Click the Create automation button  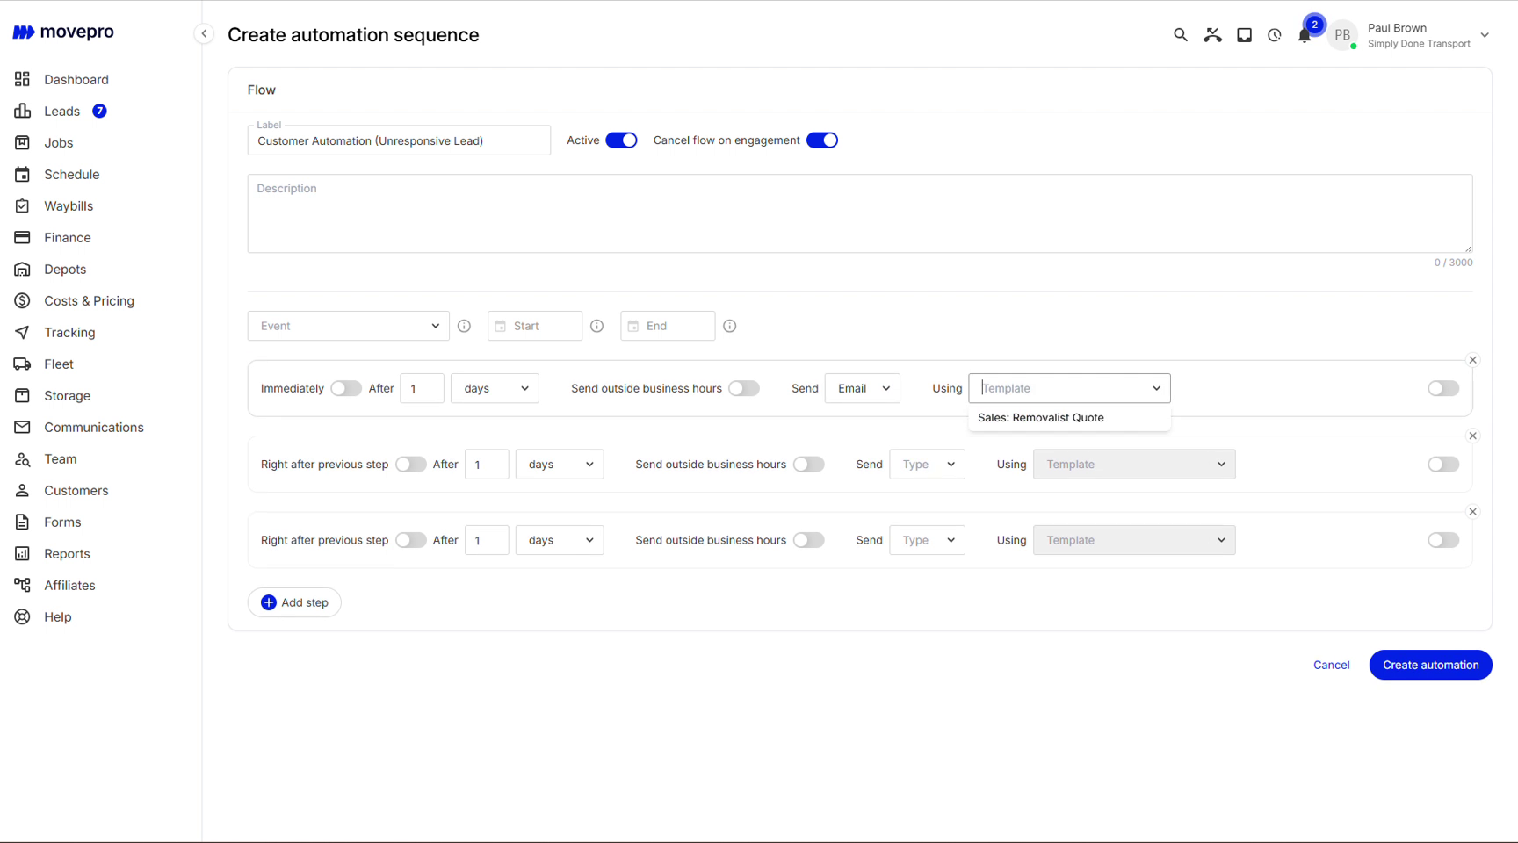pyautogui.click(x=1430, y=665)
